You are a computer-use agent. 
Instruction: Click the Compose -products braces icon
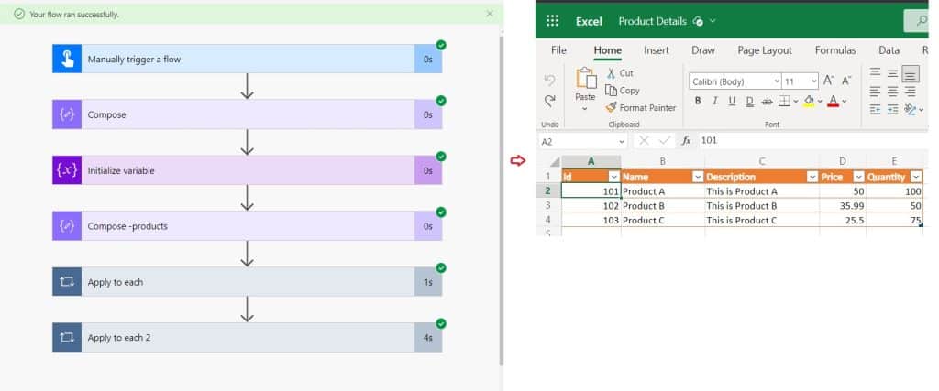(67, 226)
